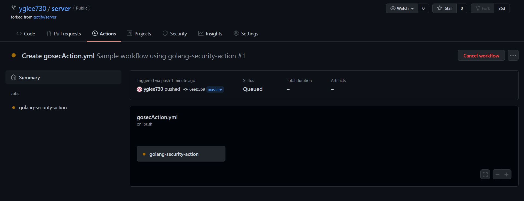Open the fork count 353
This screenshot has width=524, height=201.
pyautogui.click(x=502, y=8)
